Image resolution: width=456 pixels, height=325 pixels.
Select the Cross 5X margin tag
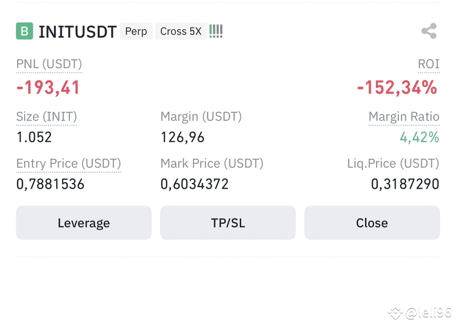tap(181, 31)
